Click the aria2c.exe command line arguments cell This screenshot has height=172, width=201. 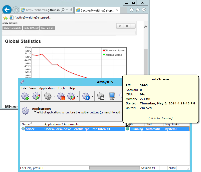pyautogui.click(x=77, y=129)
